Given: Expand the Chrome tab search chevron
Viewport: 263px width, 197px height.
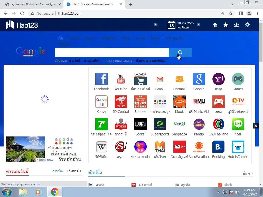Looking at the screenshot, I should coord(232,4).
